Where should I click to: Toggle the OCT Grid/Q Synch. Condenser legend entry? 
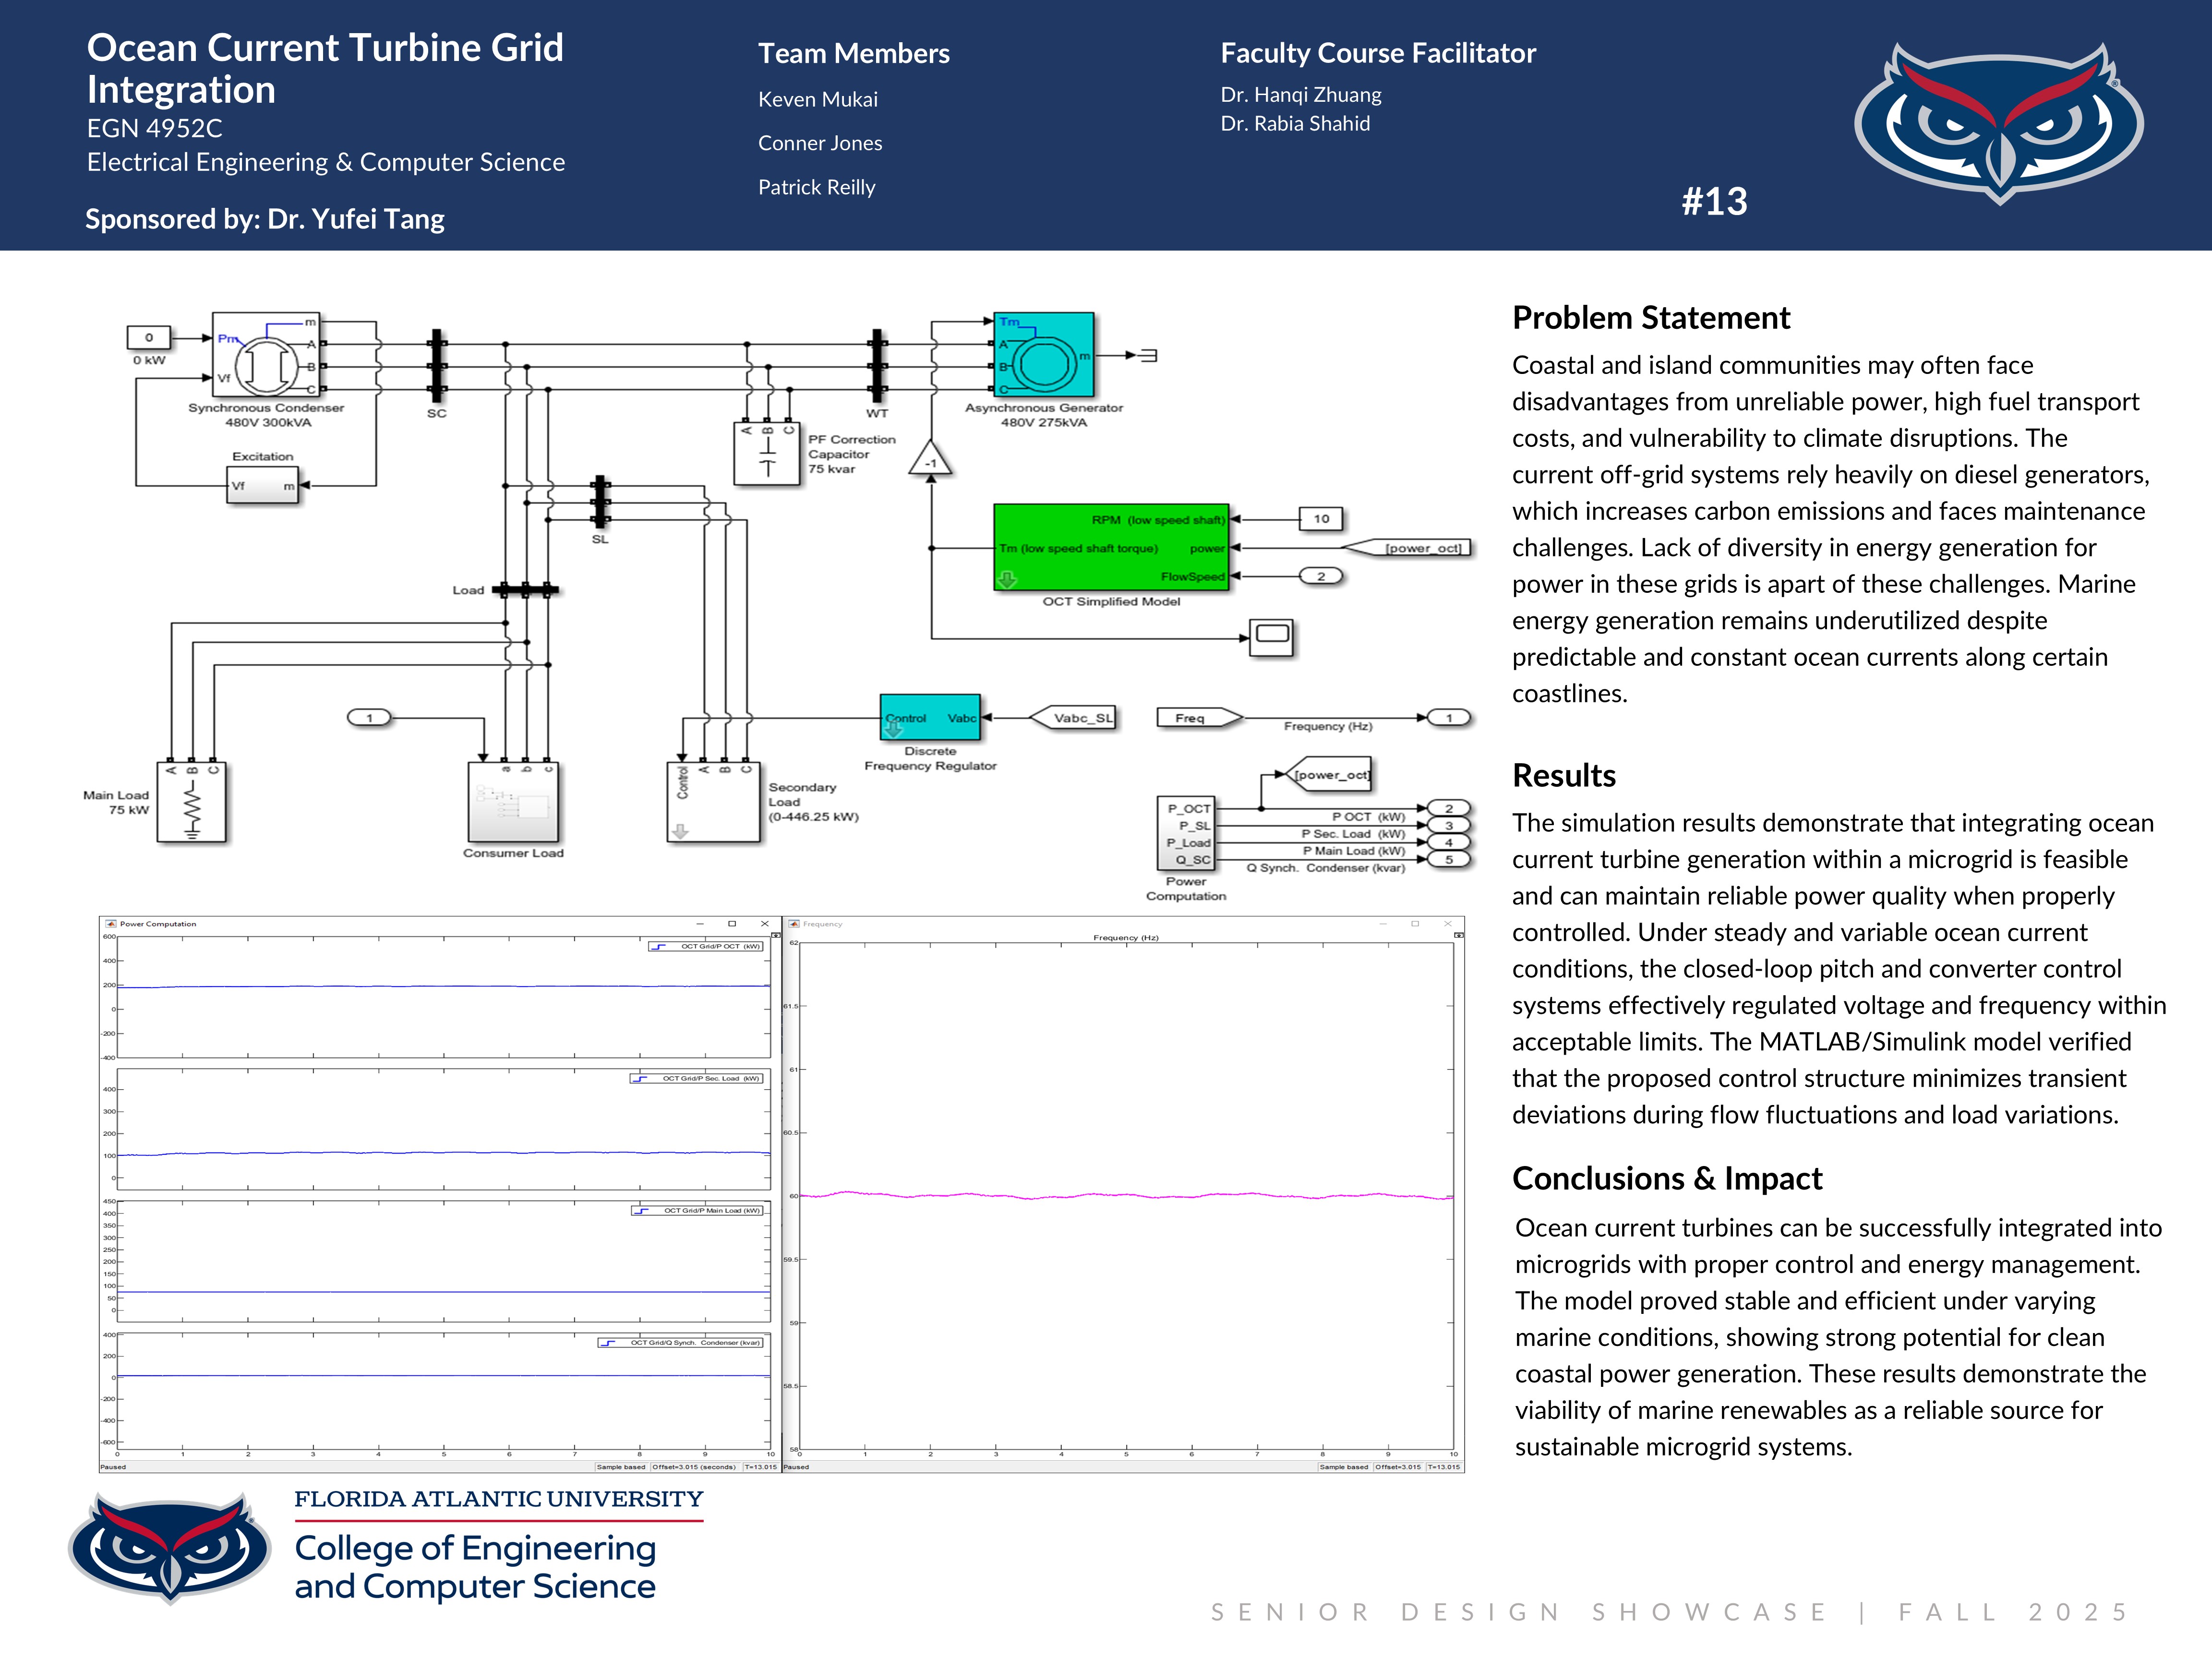point(681,1343)
